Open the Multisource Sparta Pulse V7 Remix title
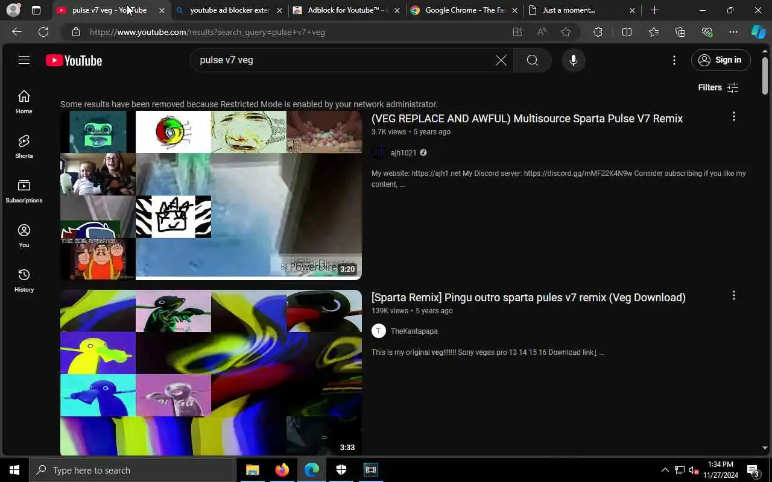772x482 pixels. (527, 119)
